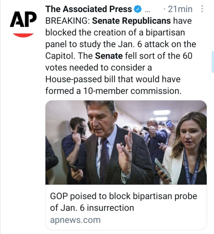Click the word 'BREAKING:' in the tweet
Image resolution: width=214 pixels, height=234 pixels.
coord(68,21)
